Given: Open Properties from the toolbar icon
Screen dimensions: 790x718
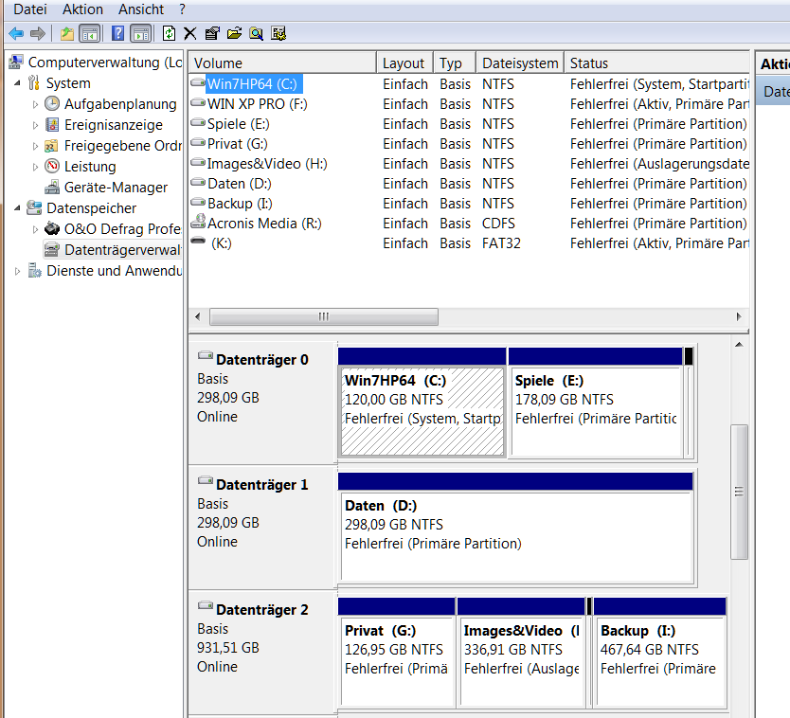Looking at the screenshot, I should click(x=212, y=34).
